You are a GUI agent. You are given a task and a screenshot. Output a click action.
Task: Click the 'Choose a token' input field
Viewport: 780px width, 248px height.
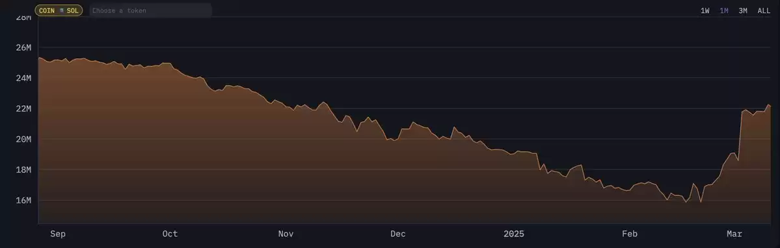click(150, 10)
